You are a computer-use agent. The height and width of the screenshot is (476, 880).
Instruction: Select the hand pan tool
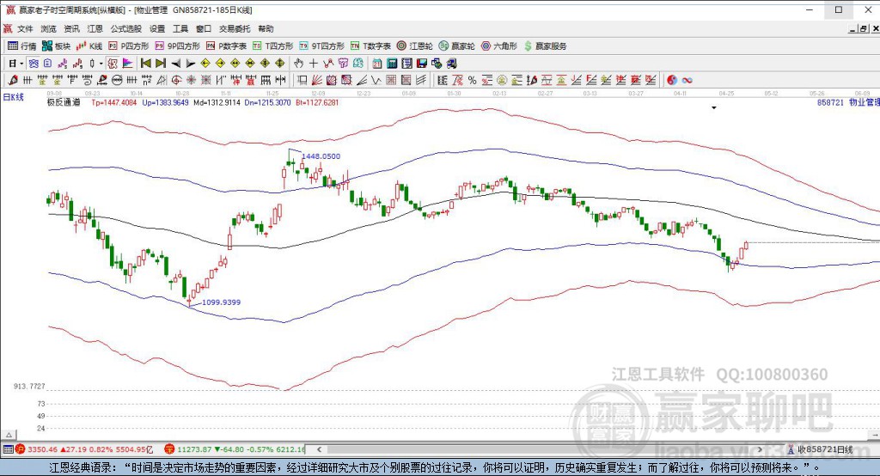coord(298,64)
